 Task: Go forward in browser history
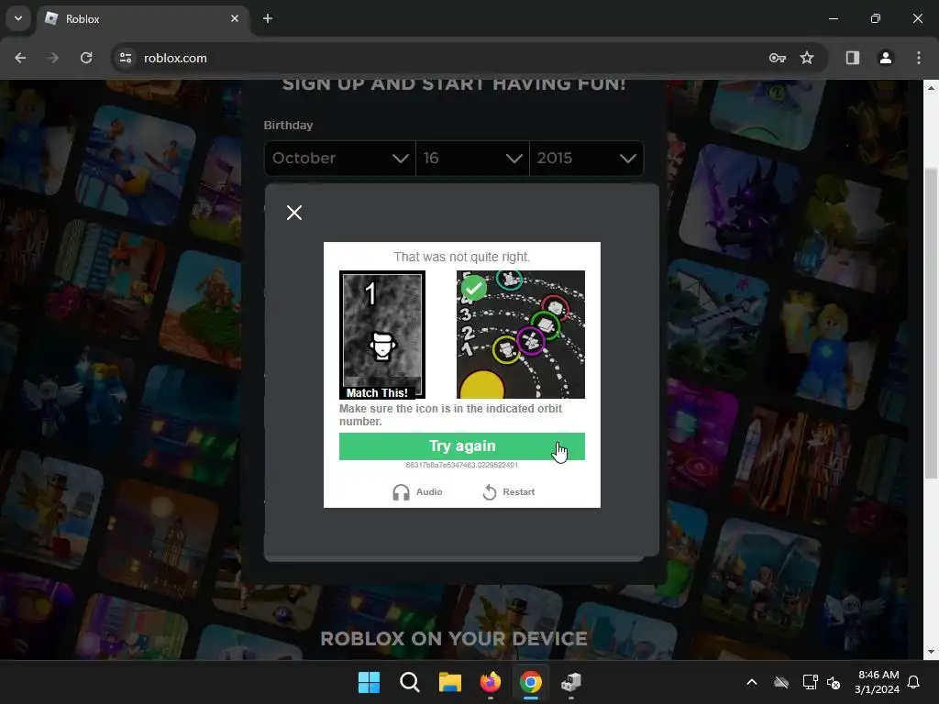pos(53,58)
